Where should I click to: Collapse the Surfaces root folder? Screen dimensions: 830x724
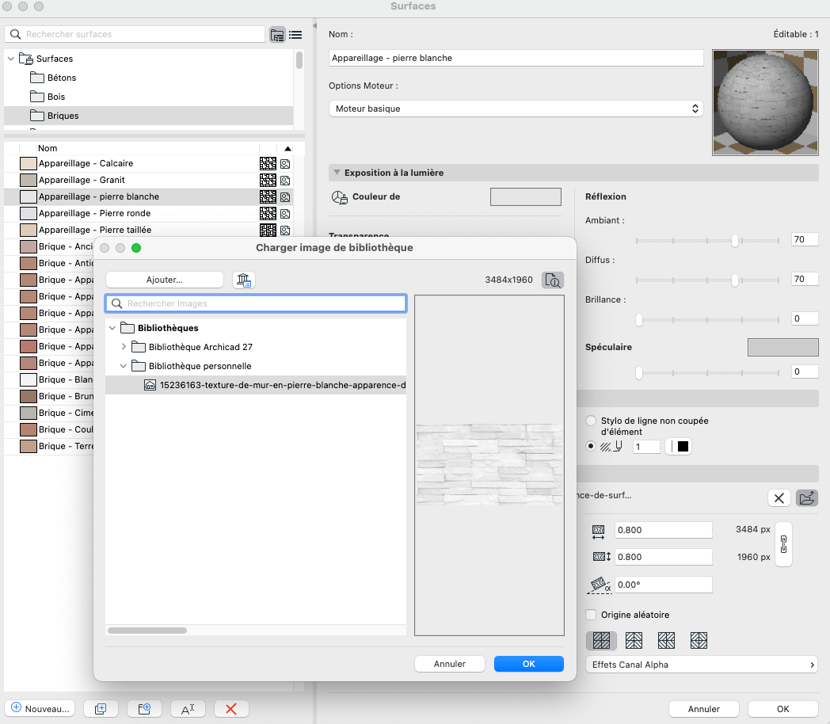click(x=11, y=59)
